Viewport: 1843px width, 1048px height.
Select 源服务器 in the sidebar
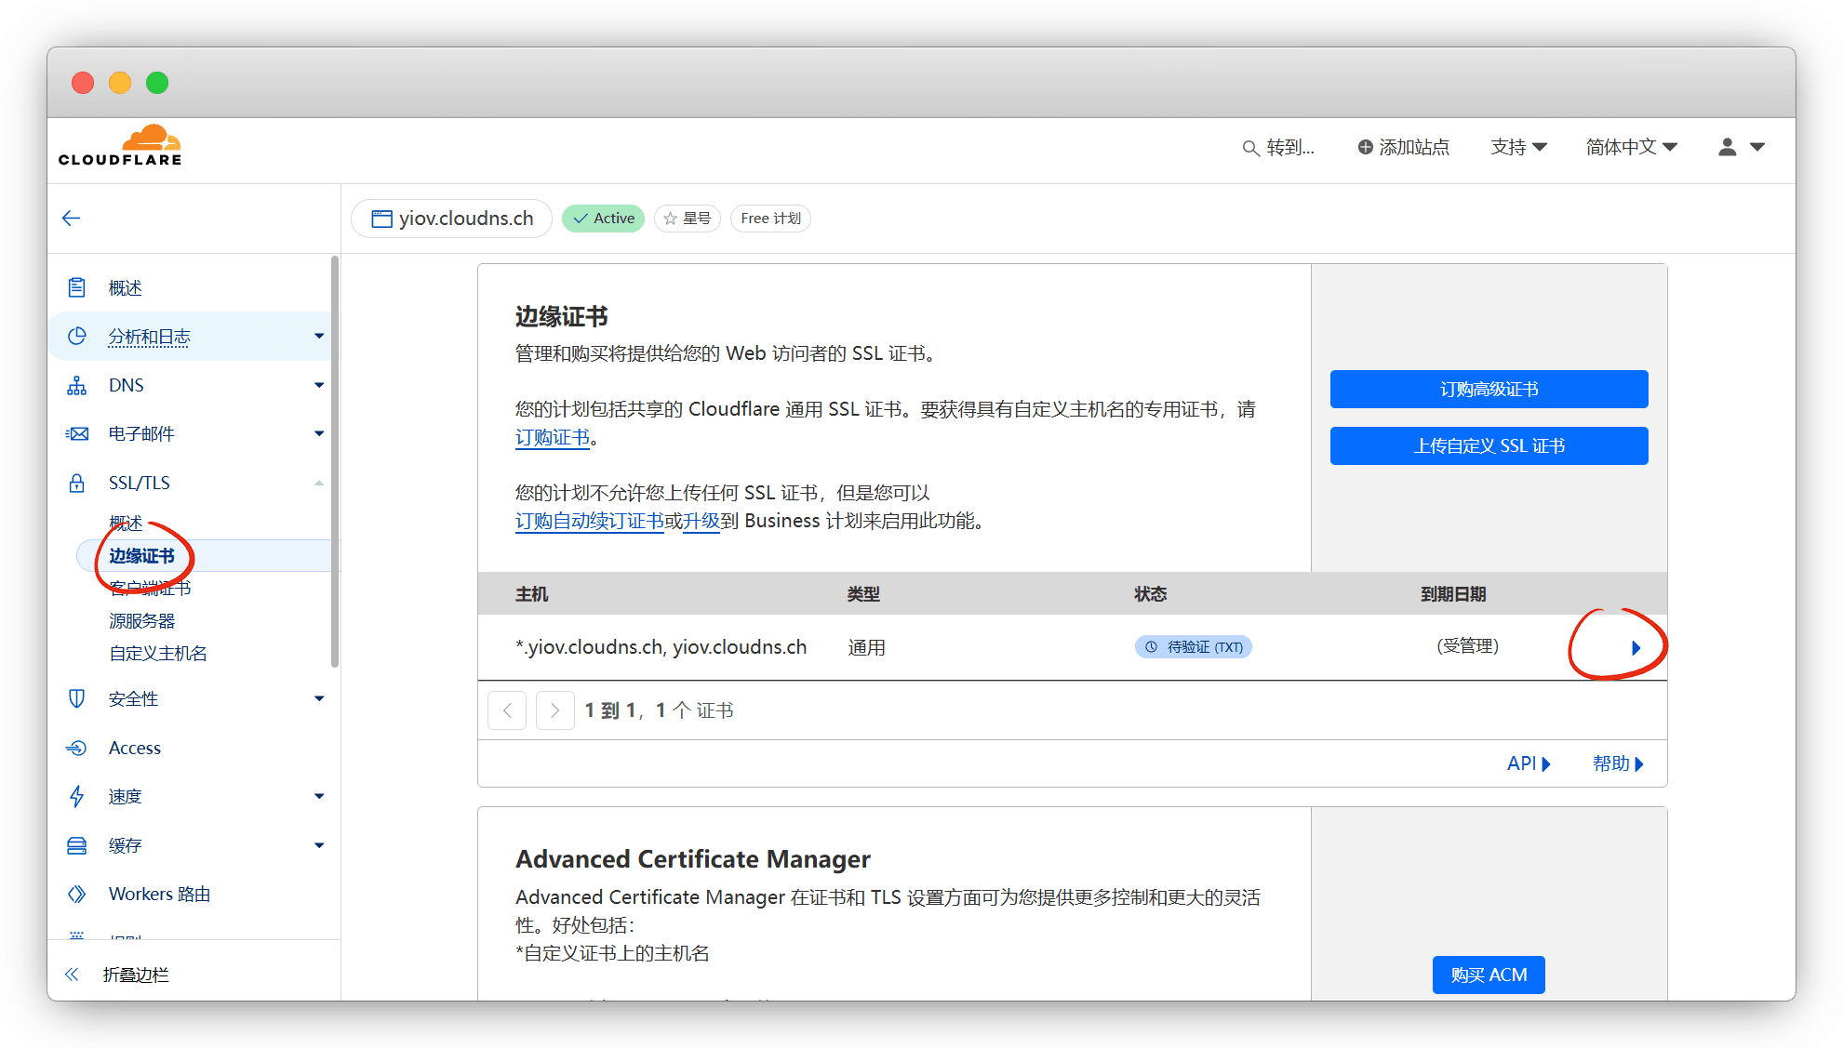click(141, 620)
